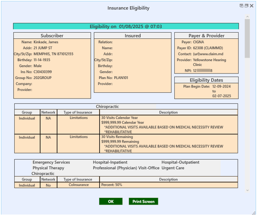Select the 'CoInsurance' type cell
This screenshot has height=215, width=257.
click(79, 185)
